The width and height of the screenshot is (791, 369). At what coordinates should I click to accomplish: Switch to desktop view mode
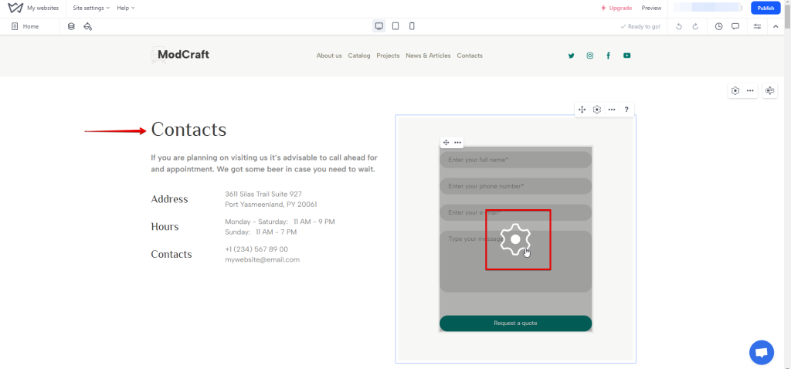coord(379,26)
